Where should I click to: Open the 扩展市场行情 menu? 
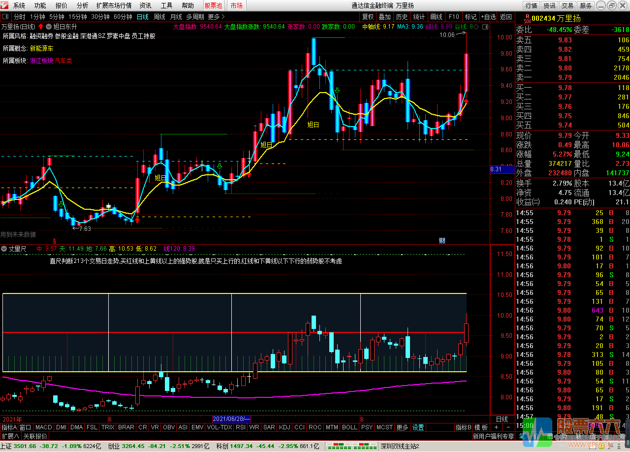pyautogui.click(x=114, y=5)
